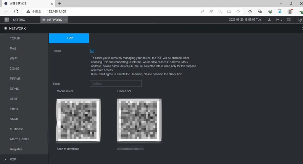Open DDNS settings in sidebar
303x164 pixels.
(14, 89)
